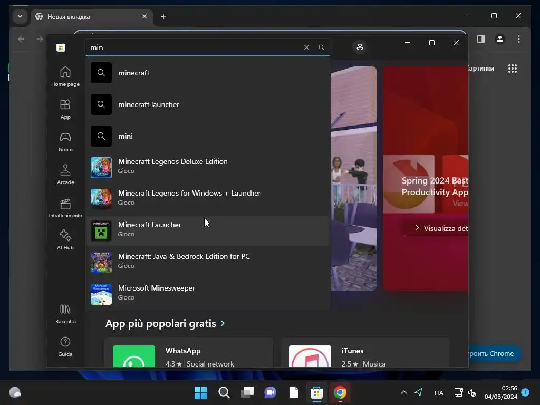This screenshot has width=540, height=405.
Task: Open the Arcade section in Store sidebar
Action: point(65,175)
